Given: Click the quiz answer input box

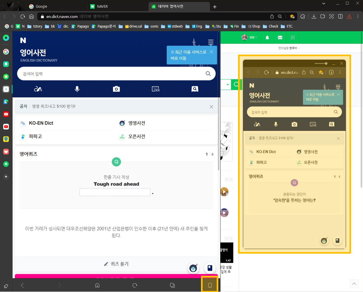Looking at the screenshot, I should [115, 192].
